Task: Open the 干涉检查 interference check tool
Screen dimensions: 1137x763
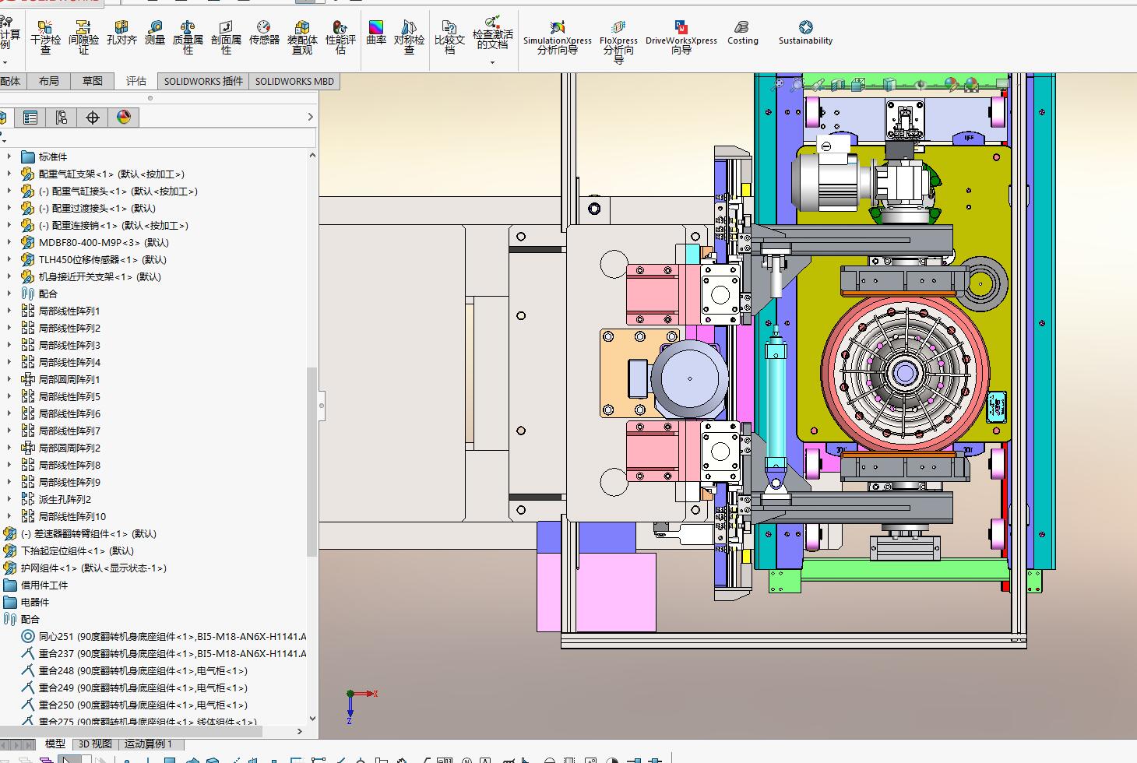Action: tap(45, 37)
